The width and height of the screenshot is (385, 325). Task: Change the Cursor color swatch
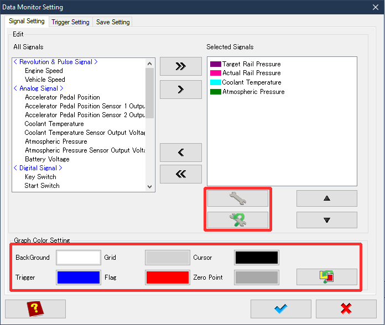257,258
